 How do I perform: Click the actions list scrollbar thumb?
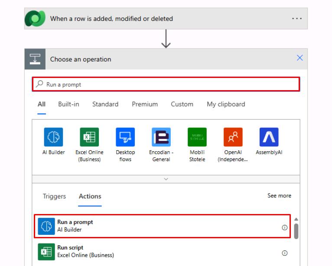tap(296, 231)
